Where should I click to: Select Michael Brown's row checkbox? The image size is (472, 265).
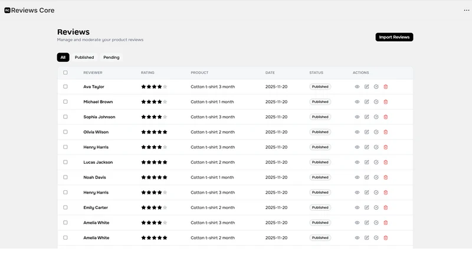(65, 101)
